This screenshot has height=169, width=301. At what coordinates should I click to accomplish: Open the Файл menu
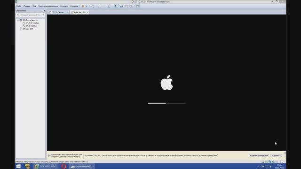pos(19,6)
